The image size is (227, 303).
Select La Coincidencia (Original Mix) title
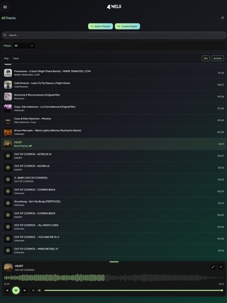(x=45, y=107)
